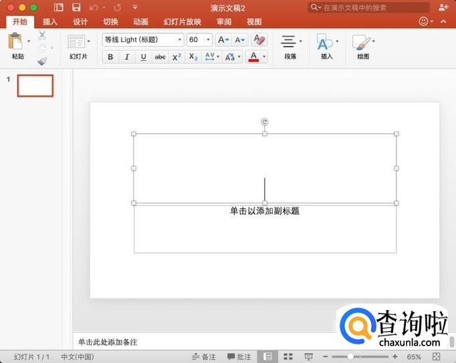This screenshot has height=363, width=456.
Task: Click the Insert text box icon
Action: point(324,42)
